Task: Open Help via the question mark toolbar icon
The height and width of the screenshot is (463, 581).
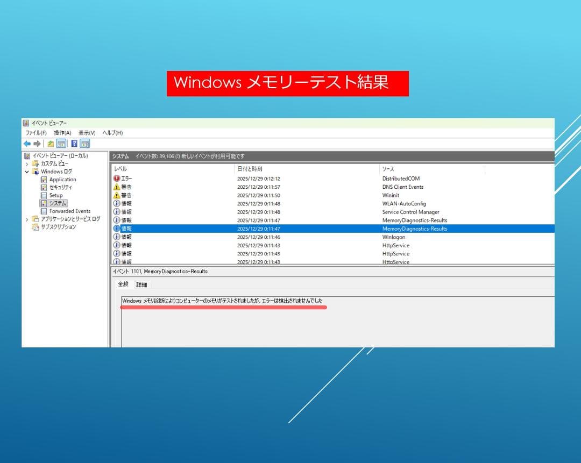Action: pyautogui.click(x=75, y=144)
